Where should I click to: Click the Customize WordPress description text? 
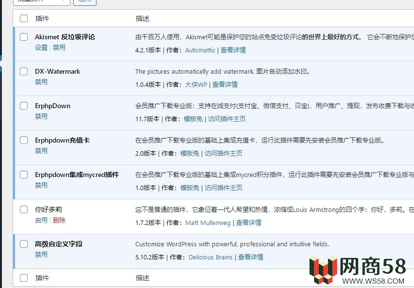(x=232, y=244)
